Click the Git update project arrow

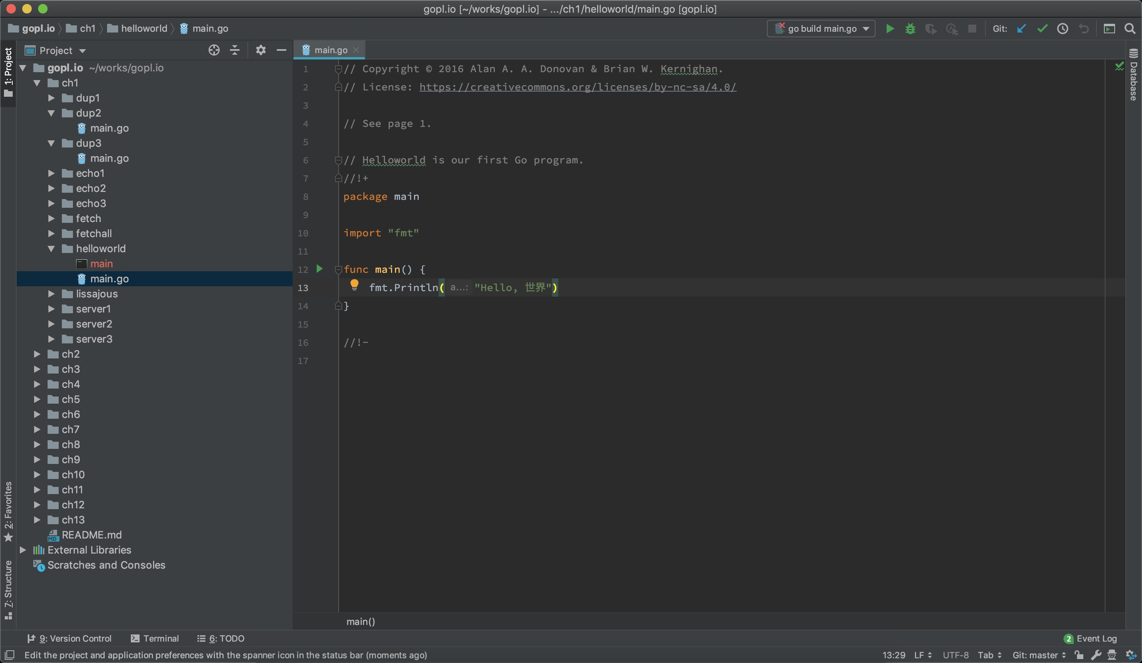(1021, 29)
